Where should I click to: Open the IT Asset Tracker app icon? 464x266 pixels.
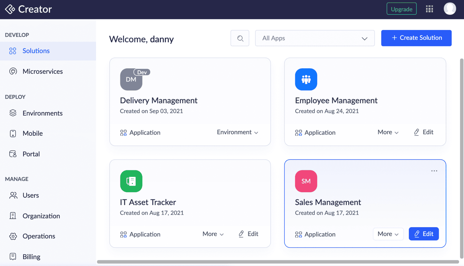(x=131, y=181)
